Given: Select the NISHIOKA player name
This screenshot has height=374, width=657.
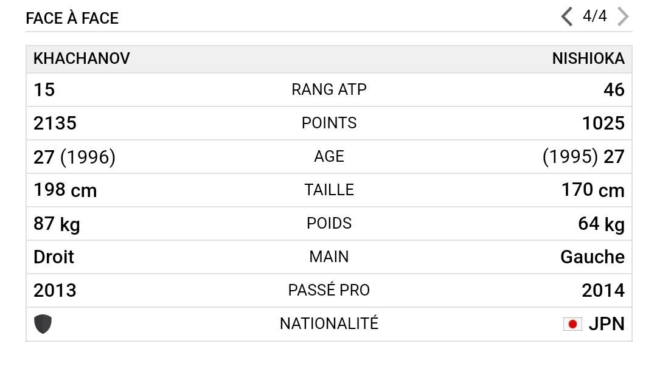Looking at the screenshot, I should point(588,59).
